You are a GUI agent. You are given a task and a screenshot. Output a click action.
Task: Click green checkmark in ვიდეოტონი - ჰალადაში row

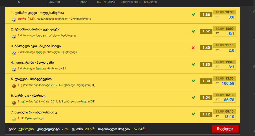[x=193, y=64]
